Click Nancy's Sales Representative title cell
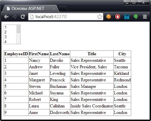The width and height of the screenshot is (151, 121). (x=92, y=60)
